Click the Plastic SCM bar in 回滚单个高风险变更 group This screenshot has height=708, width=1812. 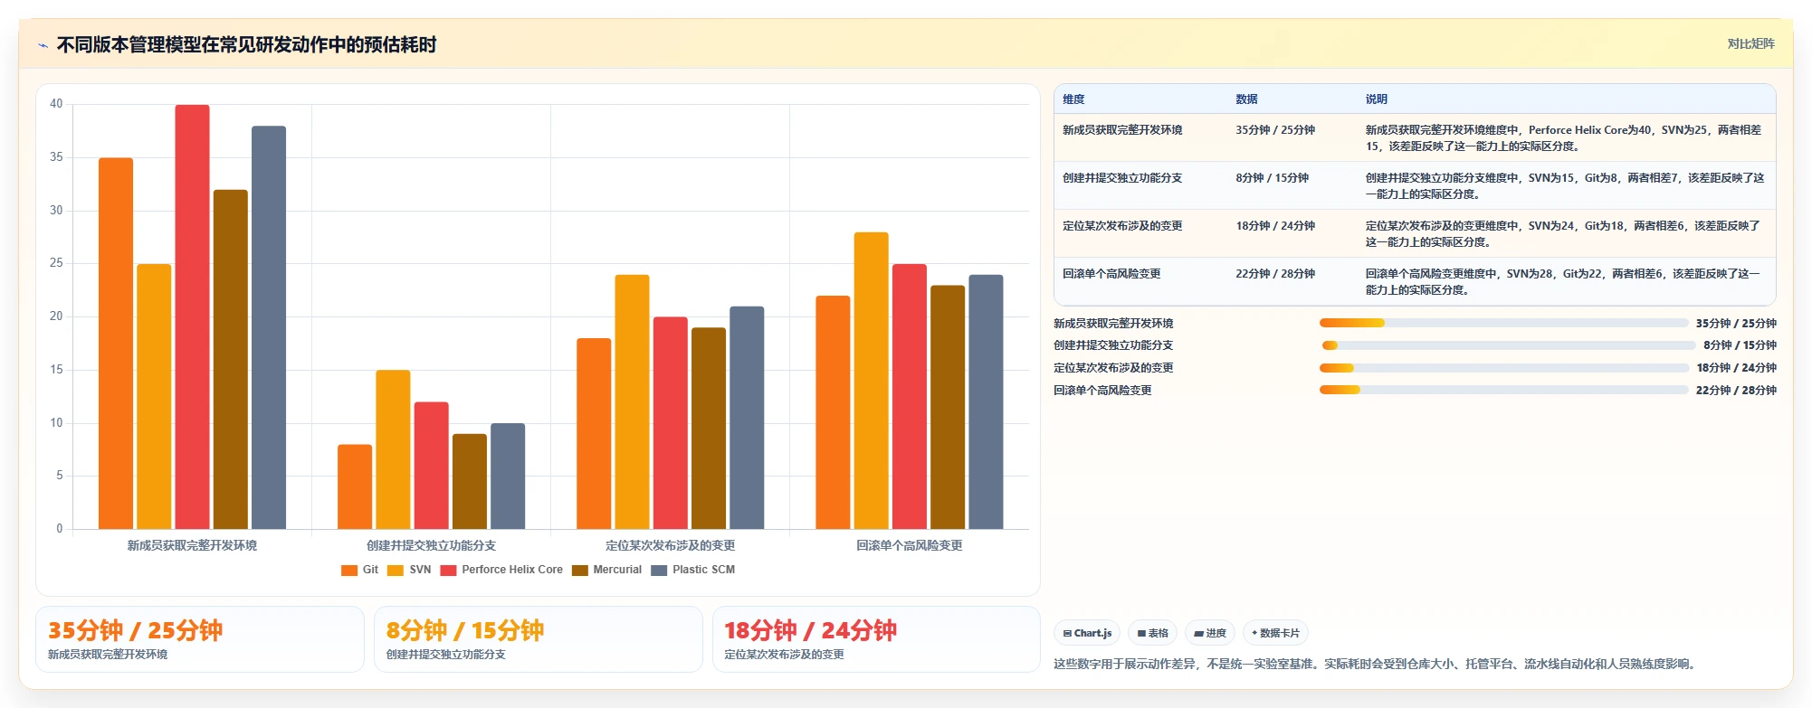click(986, 401)
